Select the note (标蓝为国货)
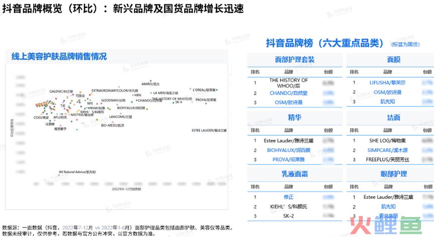The width and height of the screenshot is (434, 237). (405, 44)
